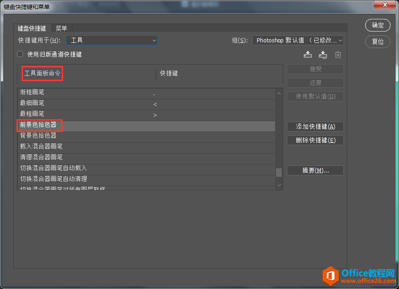Click the 确定 button

(378, 25)
